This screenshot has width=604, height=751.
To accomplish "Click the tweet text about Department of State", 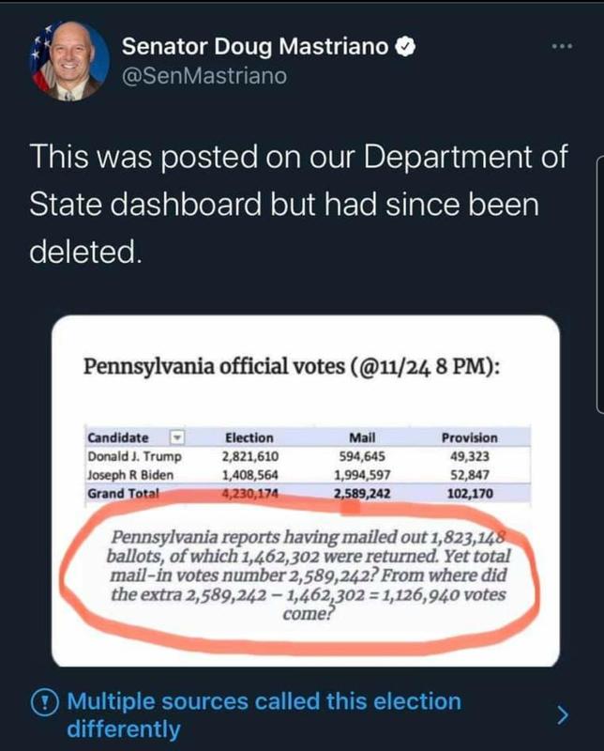I will tap(298, 205).
